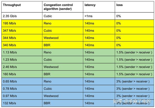The width and height of the screenshot is (155, 108).
Task: Click the 344 Mb/s throughput cell
Action: (9, 38)
